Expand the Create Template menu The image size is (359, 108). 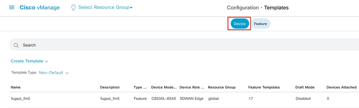coord(29,61)
